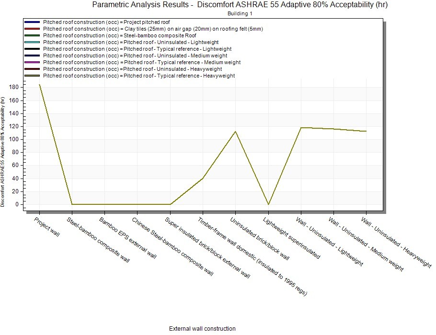Screen dimensions: 436x335
Task: Click the olive Typical reference Heavyweight swatch
Action: coord(32,76)
